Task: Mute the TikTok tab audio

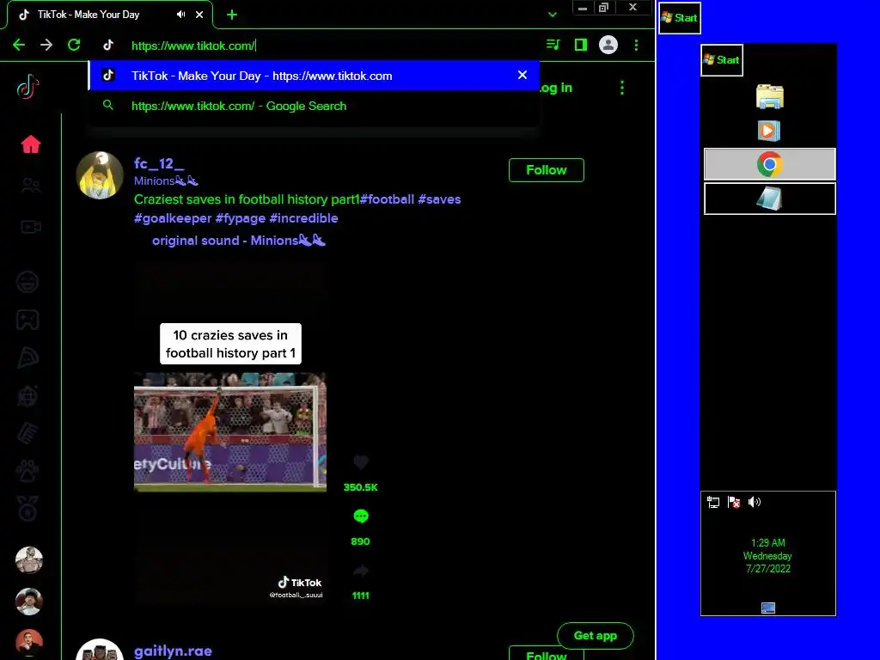Action: coord(180,15)
